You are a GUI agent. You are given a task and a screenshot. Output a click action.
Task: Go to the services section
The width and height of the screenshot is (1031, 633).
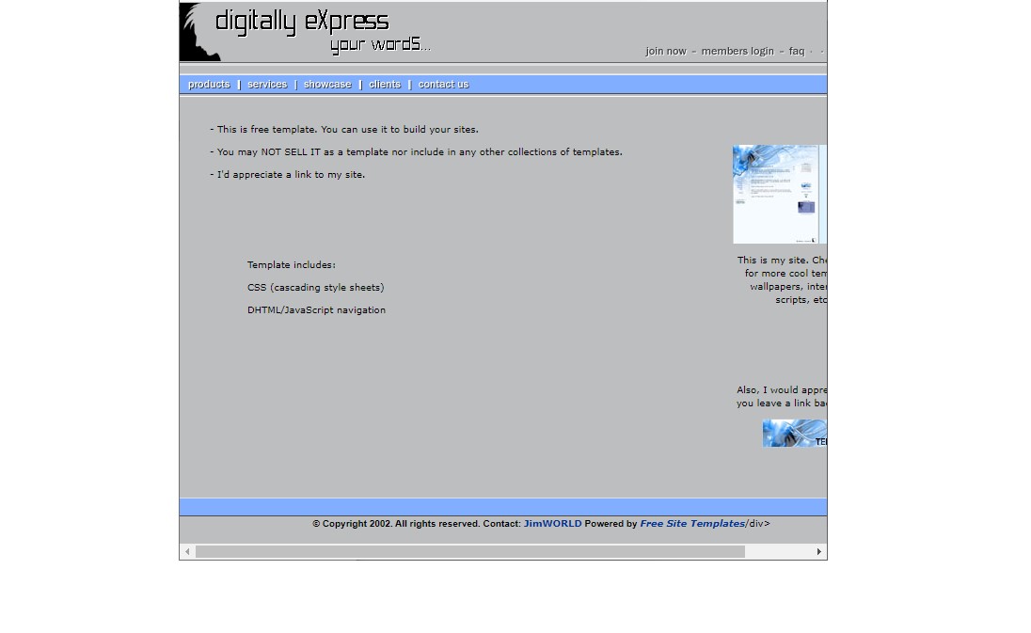coord(267,85)
